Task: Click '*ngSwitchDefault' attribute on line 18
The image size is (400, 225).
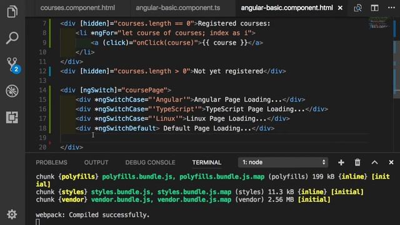Action: 125,128
